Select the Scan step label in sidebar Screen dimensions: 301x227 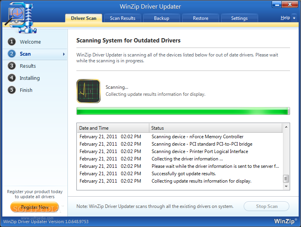[25, 54]
